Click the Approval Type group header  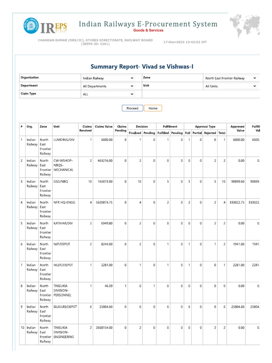coord(205,127)
